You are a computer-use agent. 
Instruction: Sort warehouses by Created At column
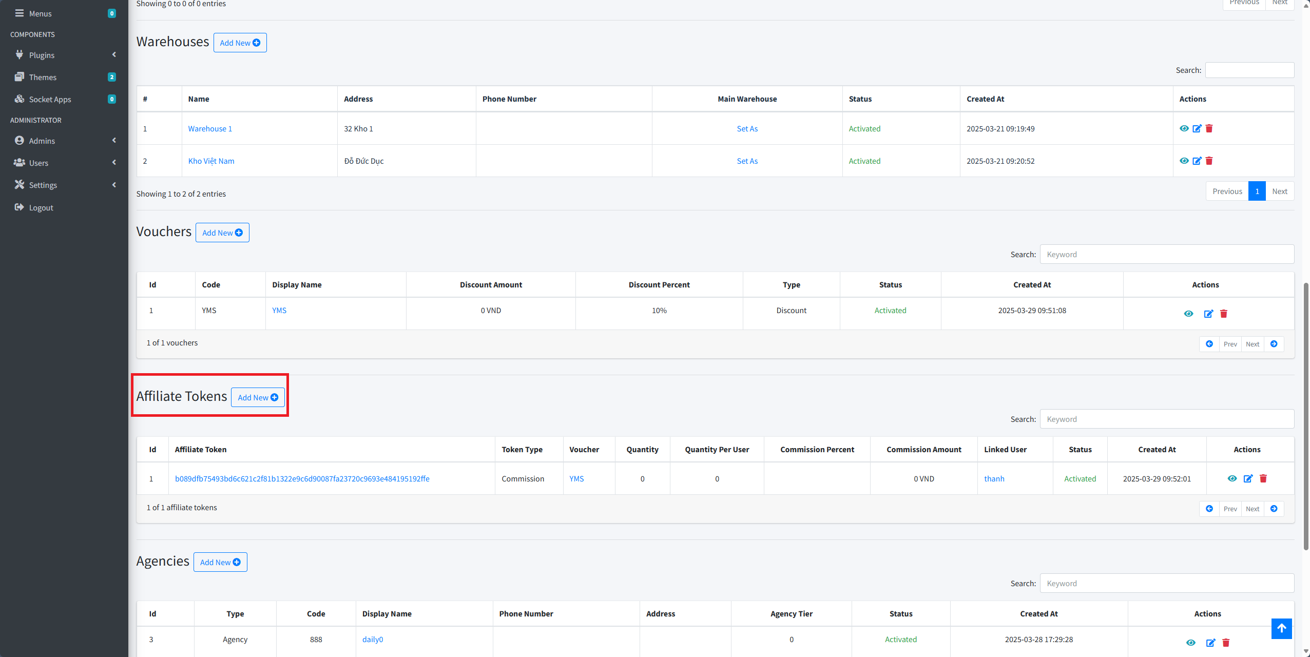pyautogui.click(x=1066, y=99)
